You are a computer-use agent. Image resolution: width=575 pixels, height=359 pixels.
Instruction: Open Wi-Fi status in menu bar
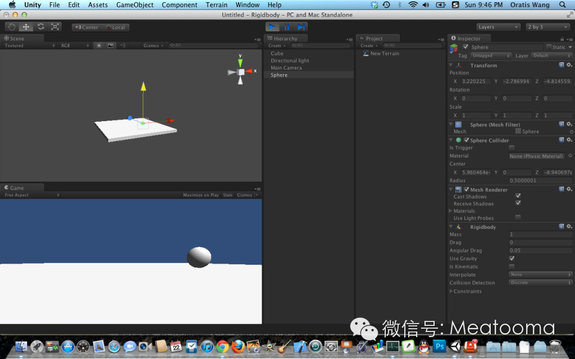(x=413, y=4)
